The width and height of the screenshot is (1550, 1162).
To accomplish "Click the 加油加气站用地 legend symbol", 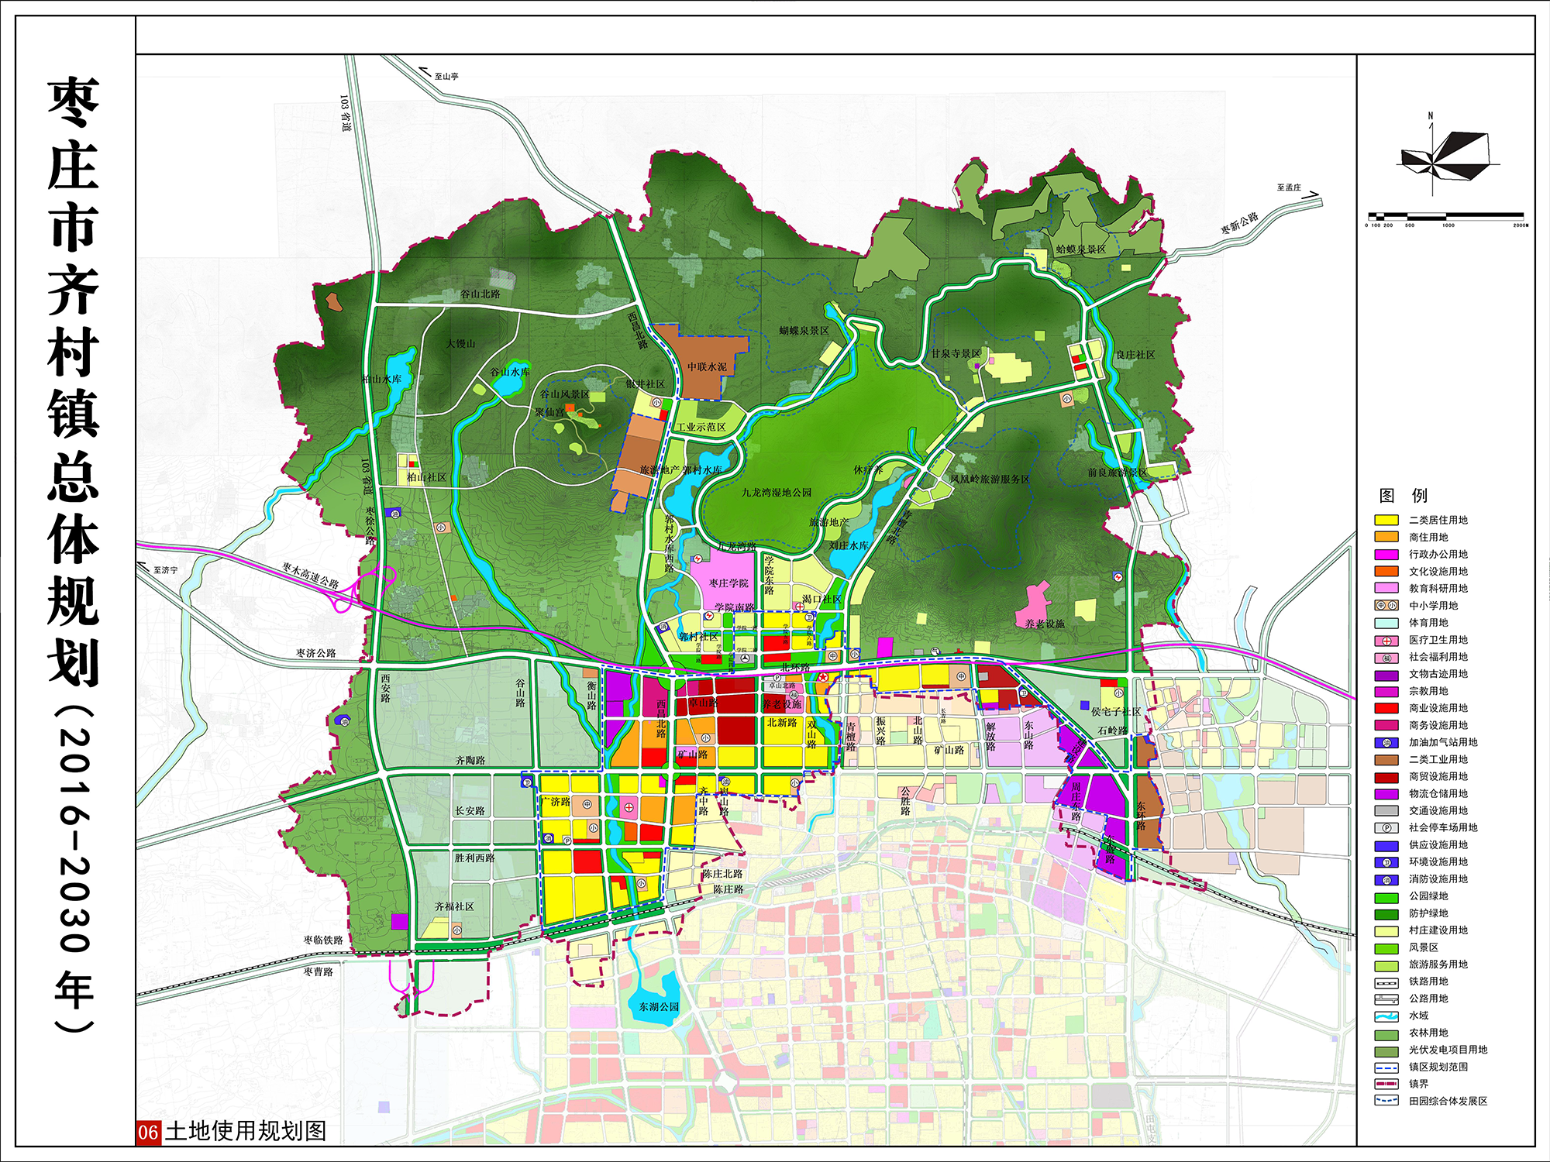I will pos(1386,742).
